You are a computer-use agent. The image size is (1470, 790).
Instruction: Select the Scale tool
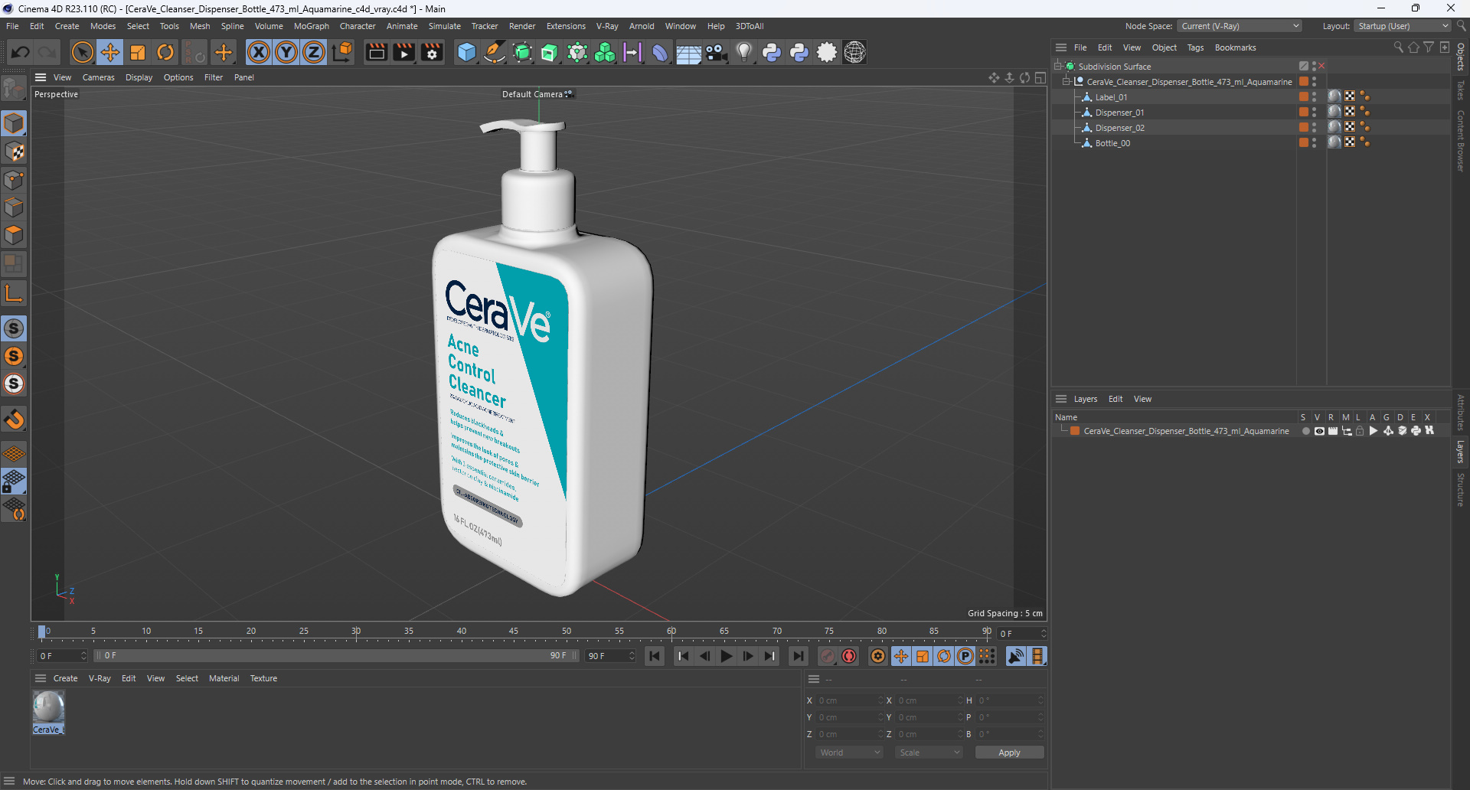point(138,52)
